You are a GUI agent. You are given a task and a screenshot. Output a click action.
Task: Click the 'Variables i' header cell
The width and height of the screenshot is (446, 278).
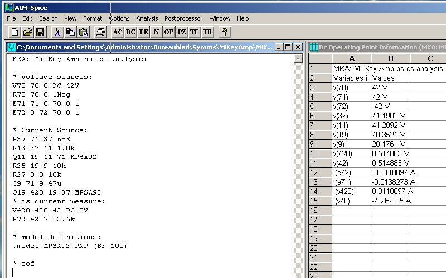point(352,78)
